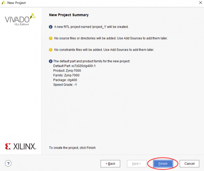The width and height of the screenshot is (204, 171).
Task: Click the Finish button
Action: pyautogui.click(x=163, y=164)
